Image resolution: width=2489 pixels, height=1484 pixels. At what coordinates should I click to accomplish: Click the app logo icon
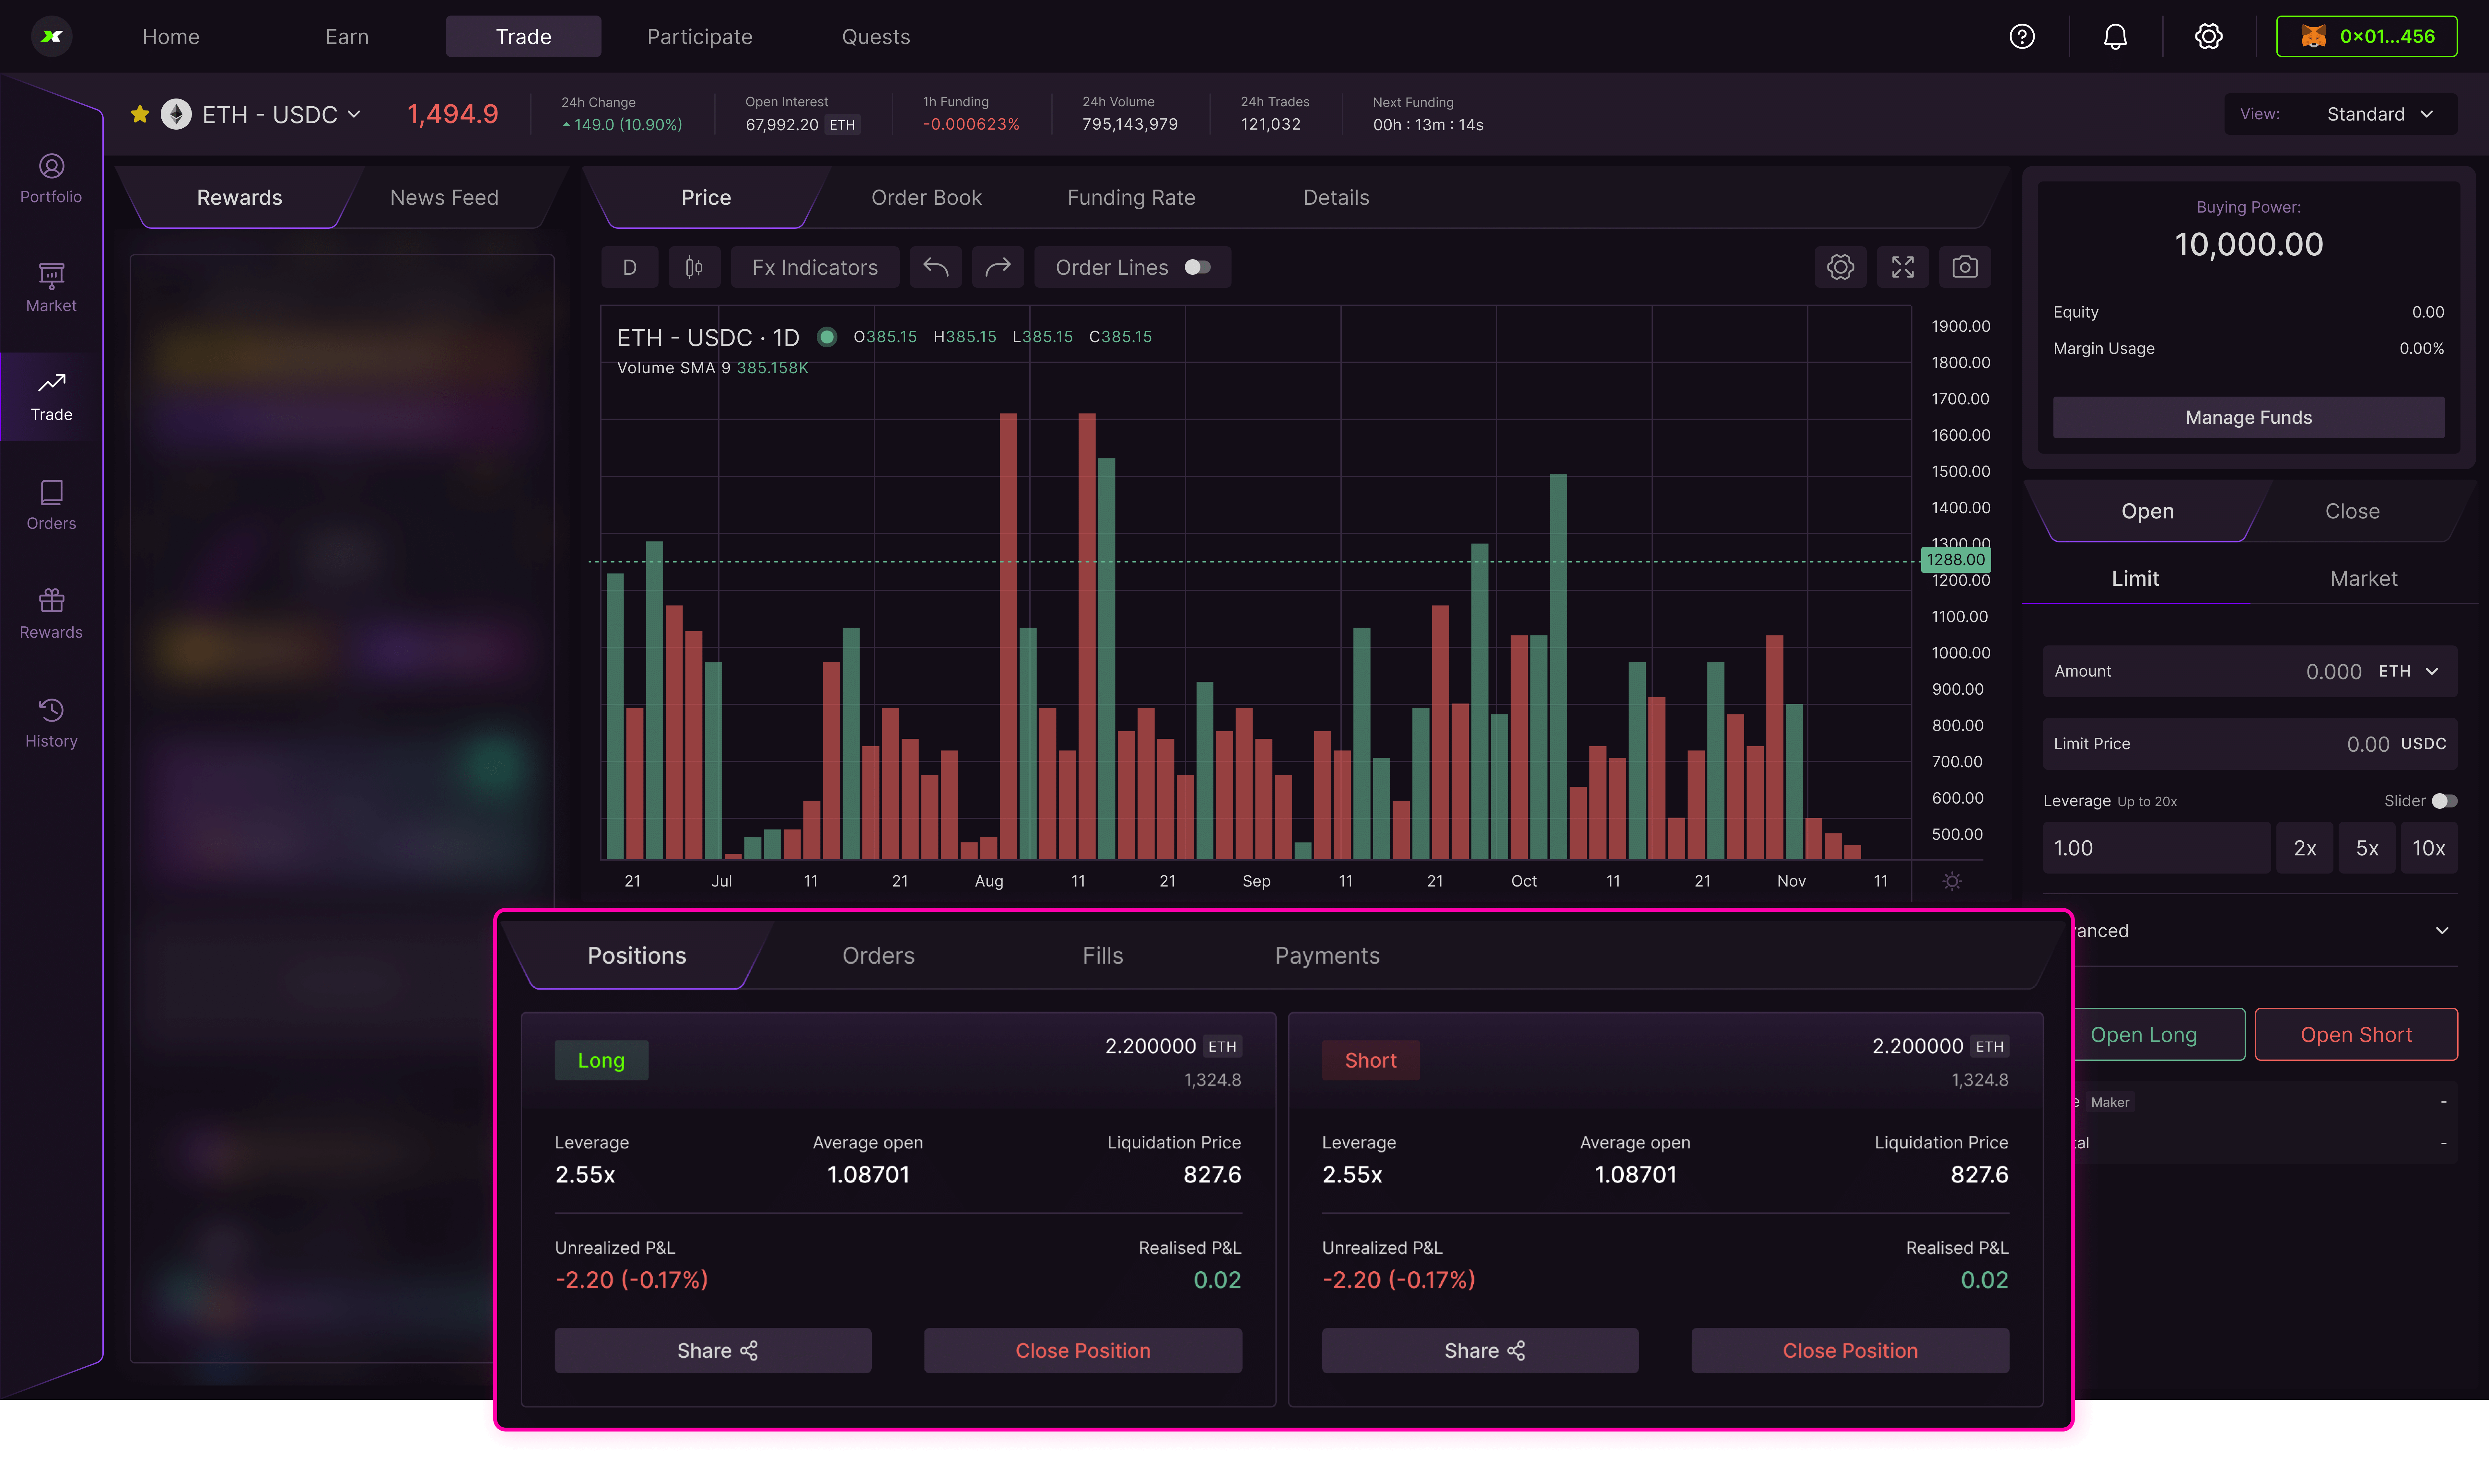(52, 37)
